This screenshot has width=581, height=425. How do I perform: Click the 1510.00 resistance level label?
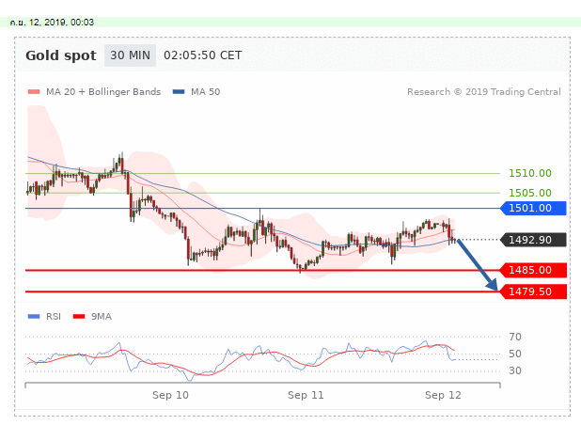[530, 173]
